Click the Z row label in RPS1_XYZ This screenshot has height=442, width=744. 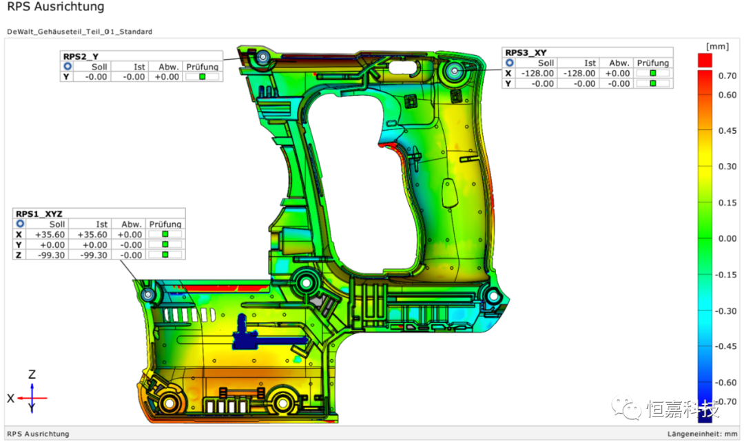click(x=19, y=255)
